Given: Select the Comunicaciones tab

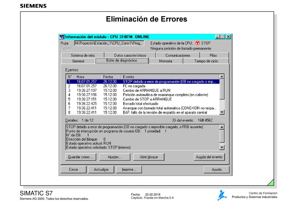Looking at the screenshot, I should click(x=178, y=55).
